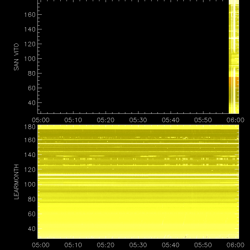Click the 05:20 time label of San Vito plot
250x250 pixels.
(x=106, y=120)
